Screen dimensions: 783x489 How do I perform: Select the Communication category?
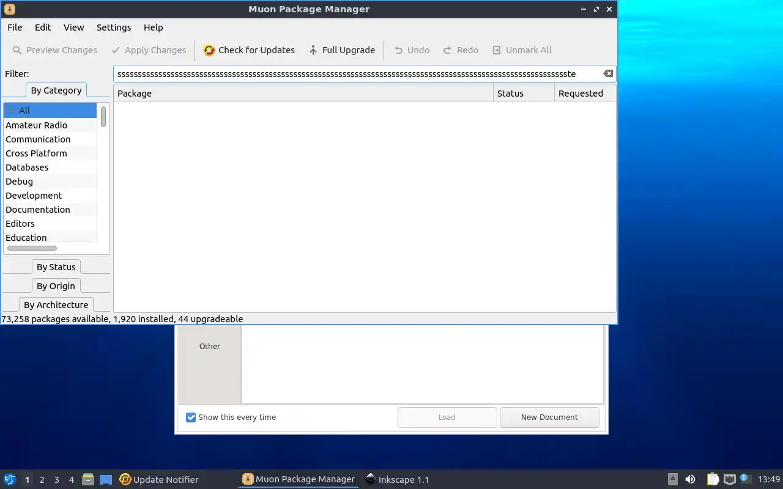tap(50, 139)
